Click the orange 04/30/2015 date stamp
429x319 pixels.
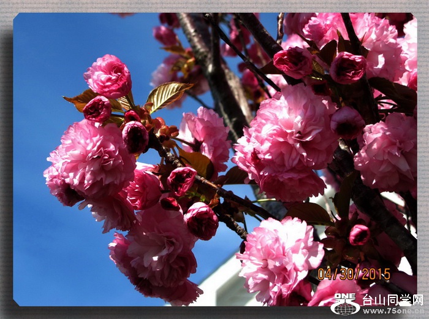pos(354,274)
